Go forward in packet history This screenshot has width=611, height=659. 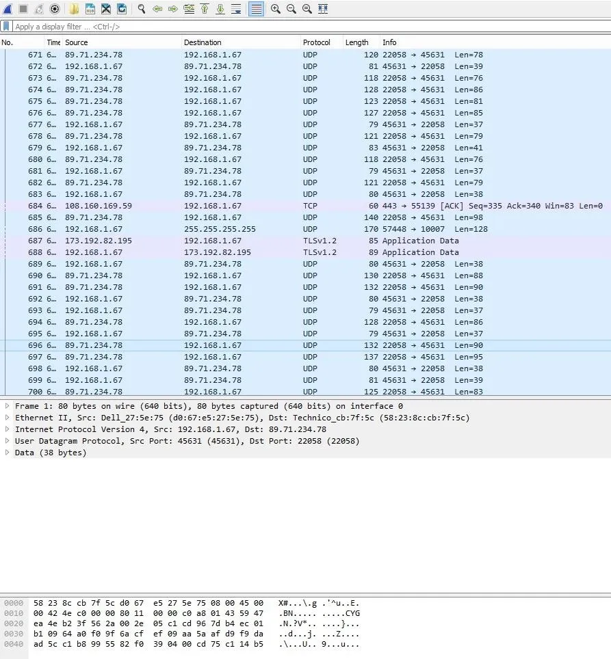(173, 9)
